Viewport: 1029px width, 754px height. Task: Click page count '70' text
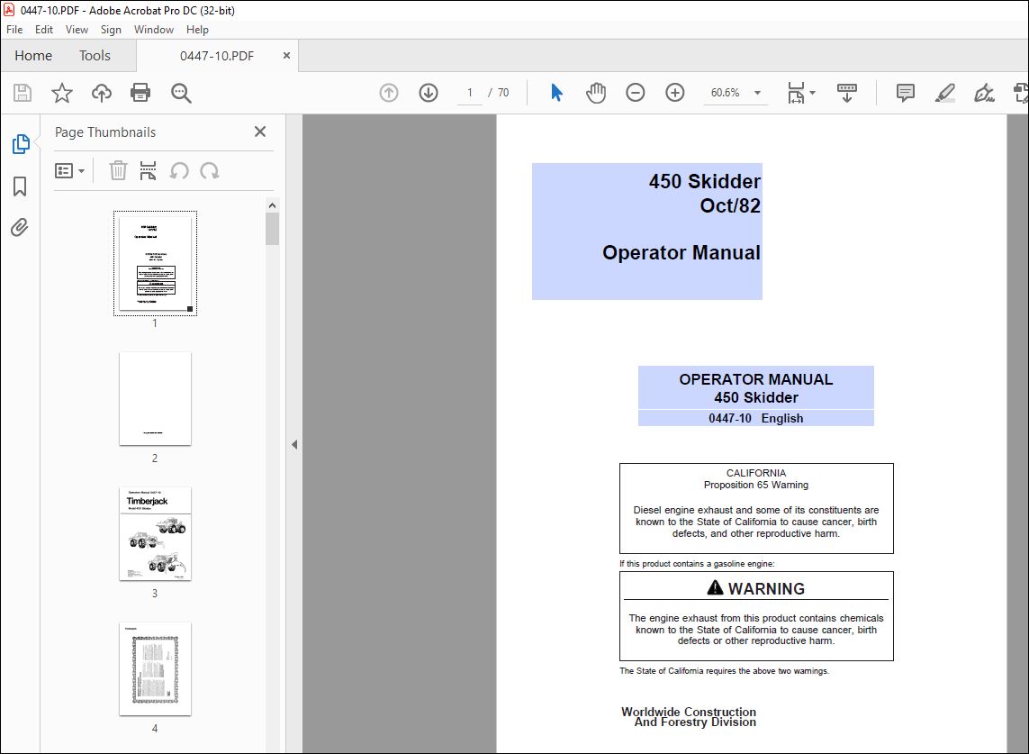[x=503, y=93]
